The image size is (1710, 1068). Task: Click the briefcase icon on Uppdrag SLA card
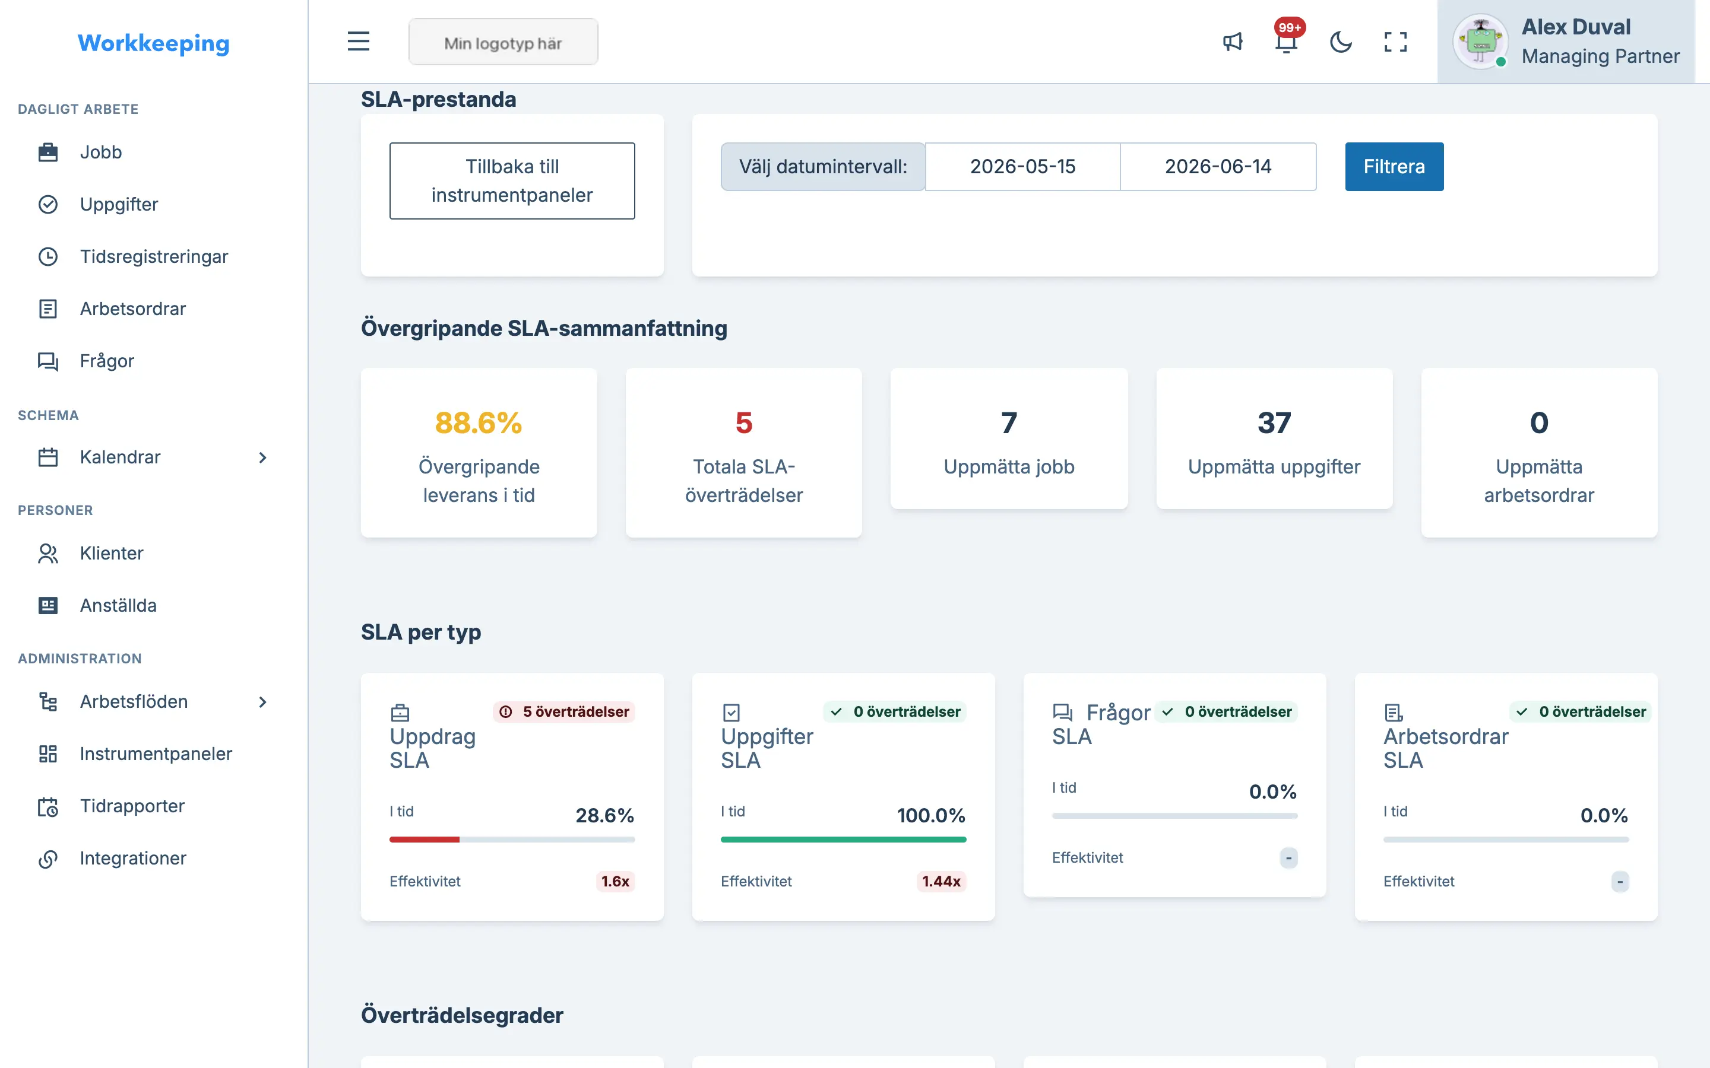click(400, 712)
